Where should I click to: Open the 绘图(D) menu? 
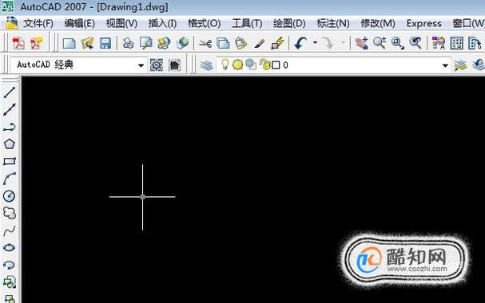pyautogui.click(x=289, y=23)
